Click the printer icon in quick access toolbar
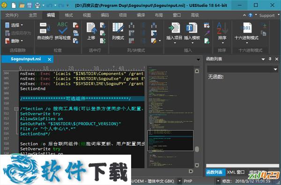Image resolution: width=281 pixels, height=185 pixels. [37, 5]
